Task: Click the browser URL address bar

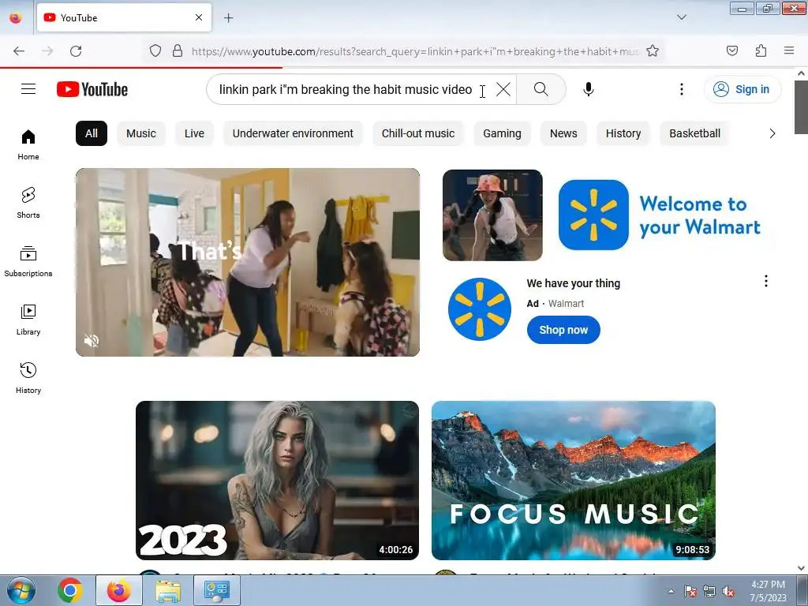Action: 415,51
